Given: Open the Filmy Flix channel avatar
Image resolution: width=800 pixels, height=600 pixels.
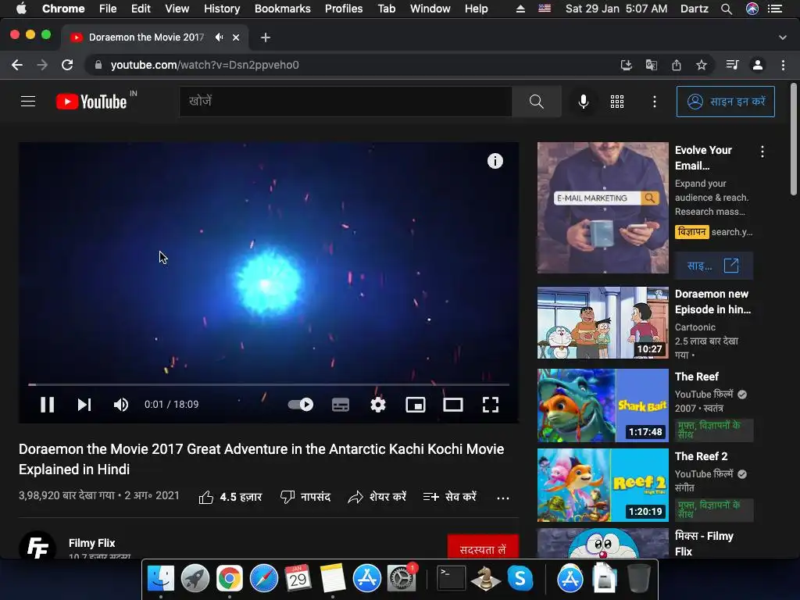Looking at the screenshot, I should [x=37, y=545].
